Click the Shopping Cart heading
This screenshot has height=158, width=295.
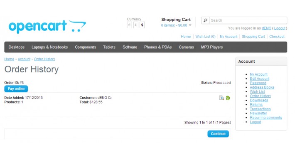(x=176, y=20)
